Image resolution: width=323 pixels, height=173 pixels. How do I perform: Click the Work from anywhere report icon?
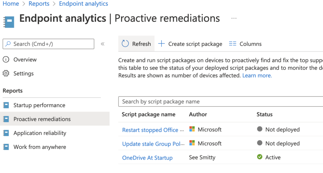point(6,147)
